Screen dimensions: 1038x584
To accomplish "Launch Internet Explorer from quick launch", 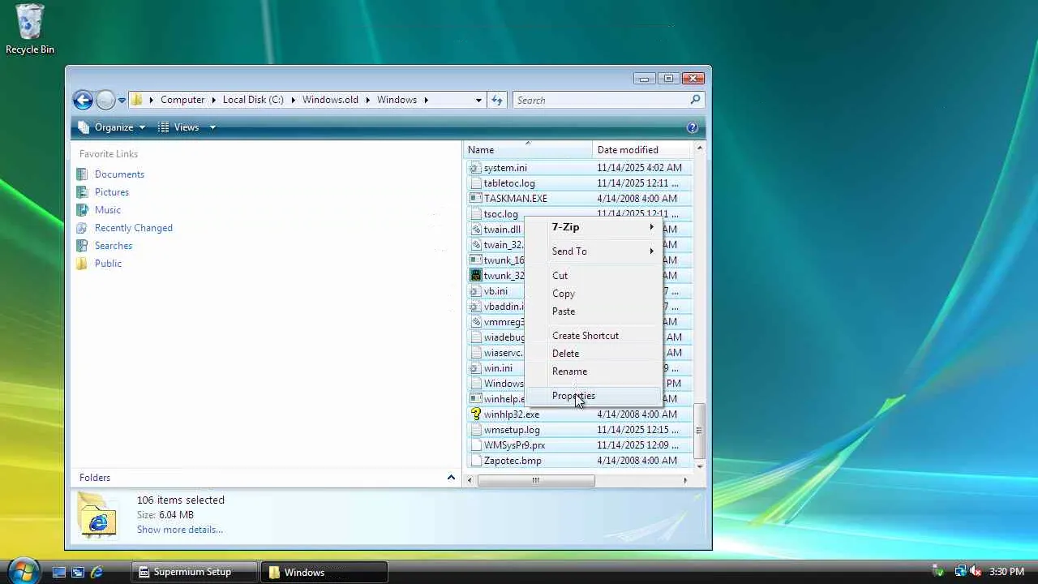I will (x=97, y=572).
